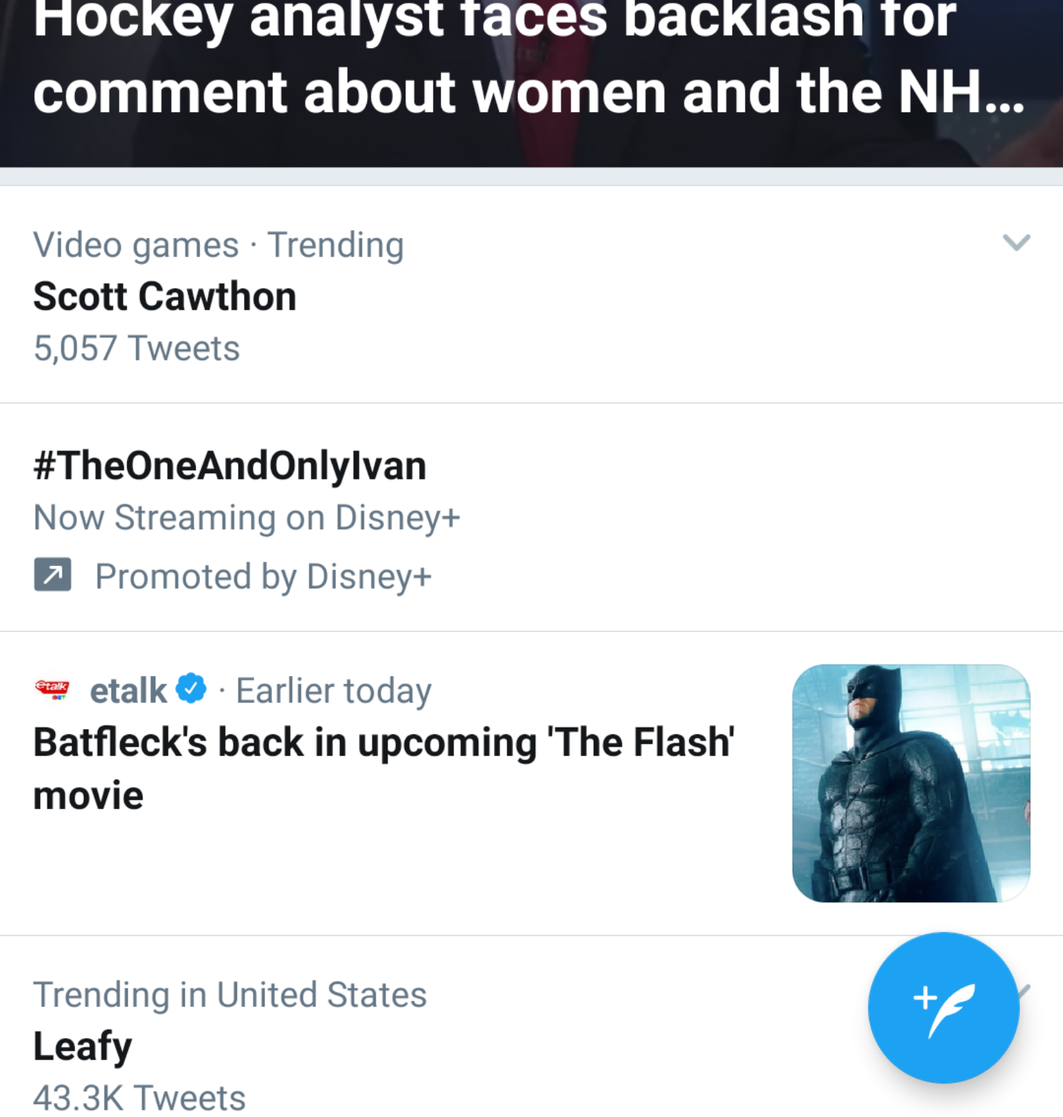Viewport: 1063px width, 1117px height.
Task: Click the promoted arrow icon beside Disney+
Action: click(x=52, y=574)
